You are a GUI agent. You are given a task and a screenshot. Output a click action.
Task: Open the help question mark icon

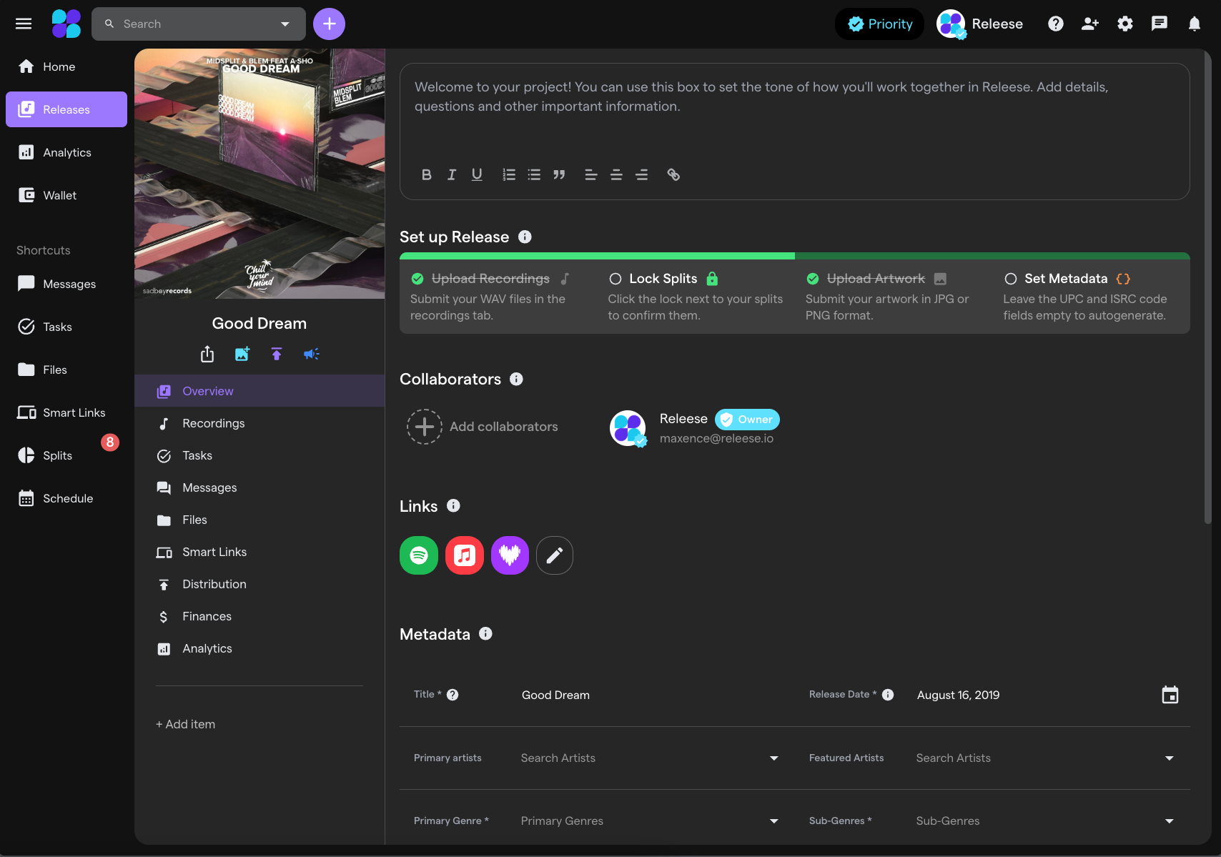click(1056, 24)
